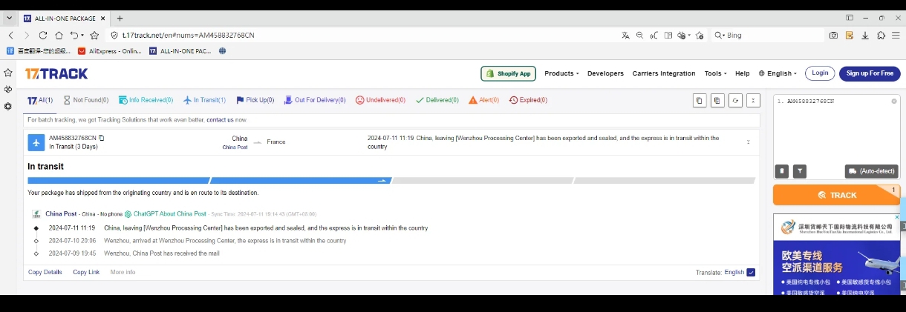The height and width of the screenshot is (312, 906).
Task: Select the In Transit(1) filter tab
Action: pos(204,100)
